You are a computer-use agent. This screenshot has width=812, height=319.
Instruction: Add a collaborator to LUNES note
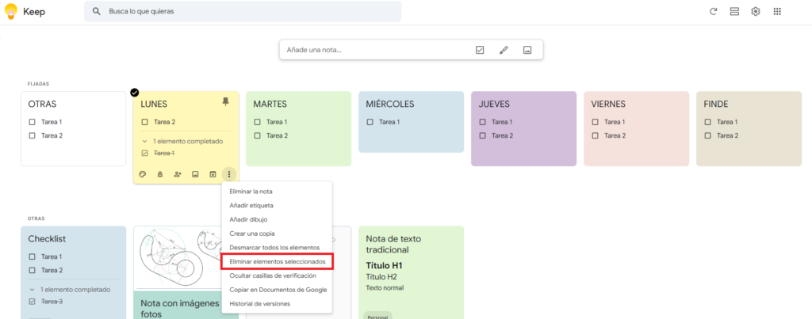(x=178, y=174)
